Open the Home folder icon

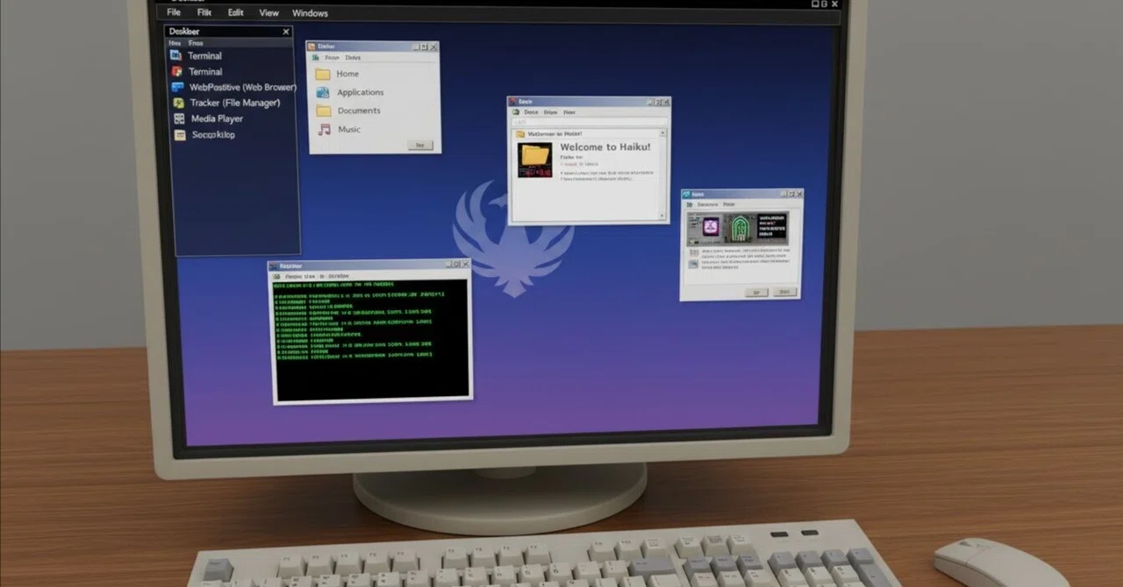tap(323, 74)
